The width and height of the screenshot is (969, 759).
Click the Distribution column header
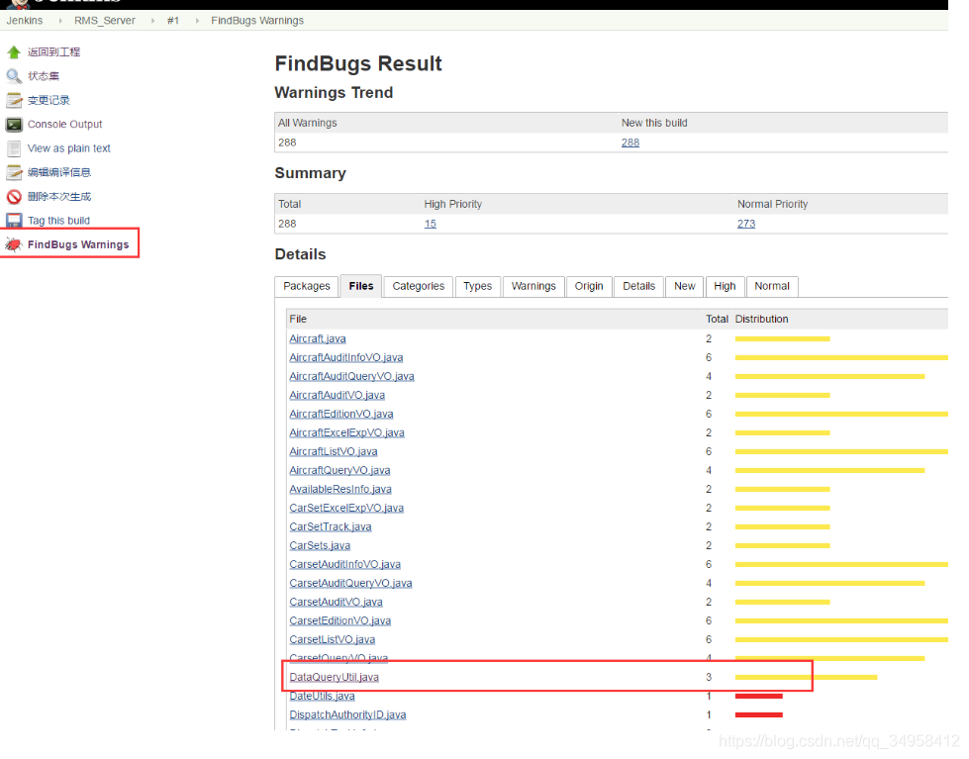pyautogui.click(x=761, y=319)
